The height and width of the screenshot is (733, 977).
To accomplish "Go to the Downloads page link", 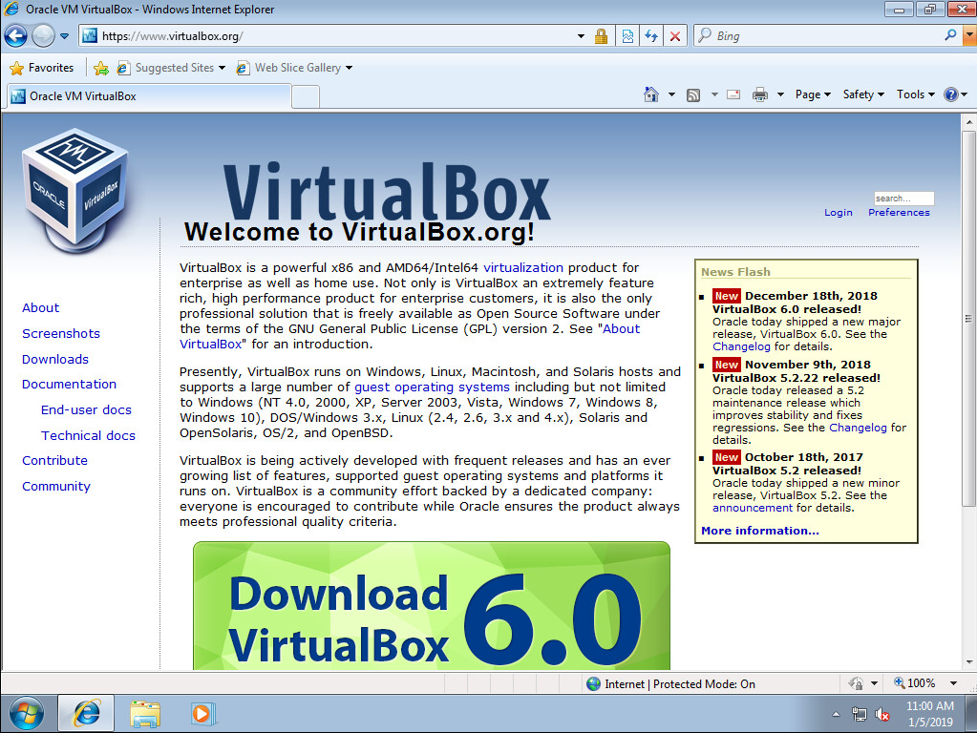I will point(55,359).
